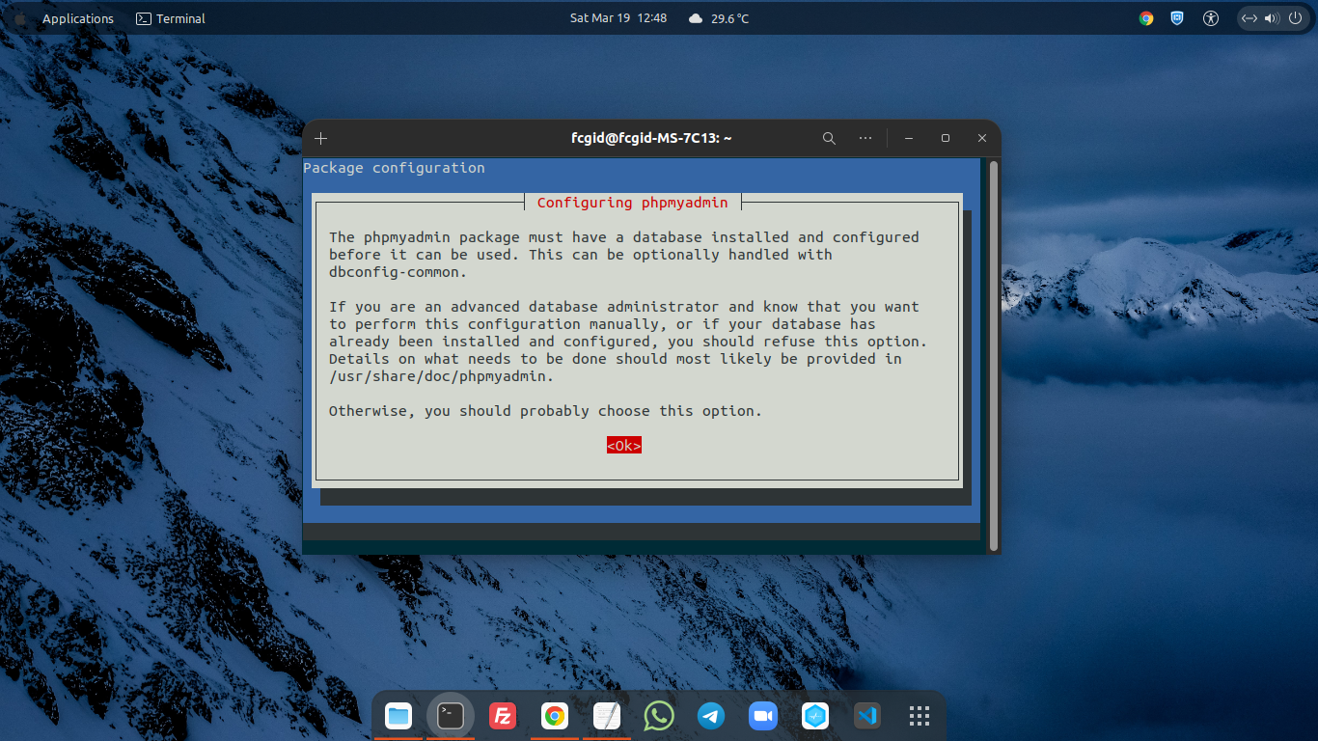Open a new tab in the terminal
The width and height of the screenshot is (1318, 741).
[321, 138]
